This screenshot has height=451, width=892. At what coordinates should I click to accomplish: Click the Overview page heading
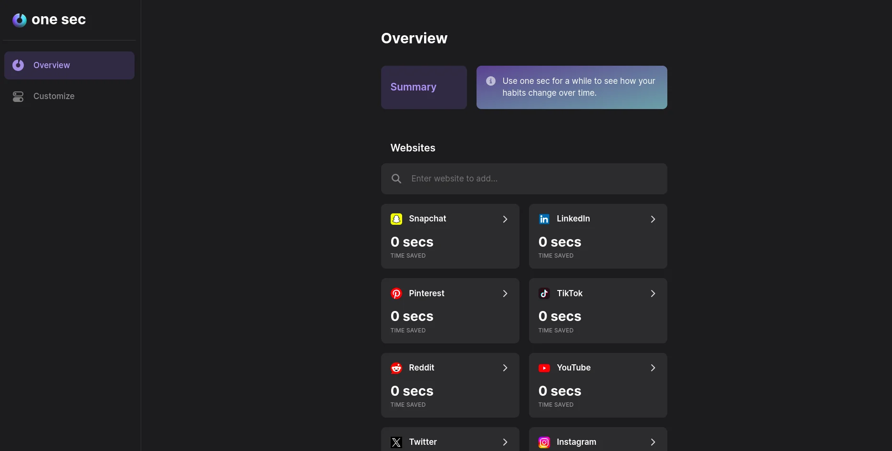tap(415, 38)
